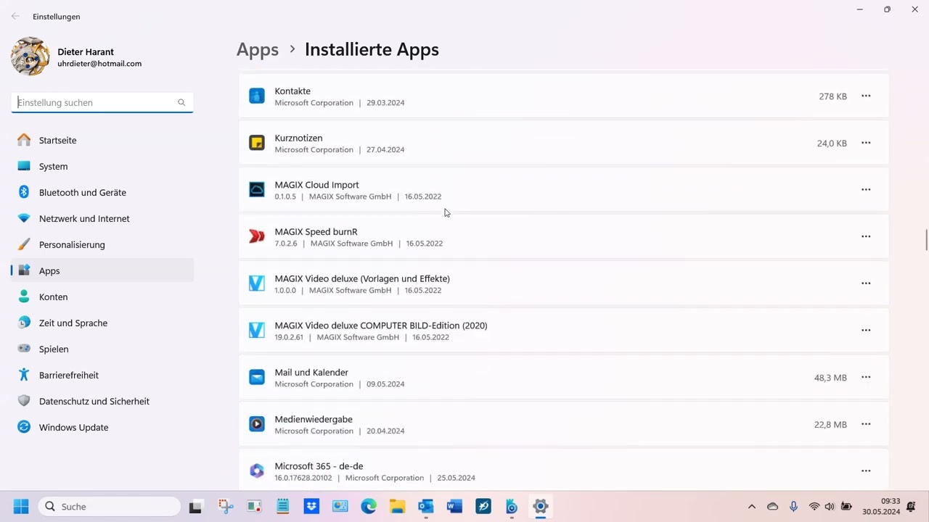Viewport: 929px width, 522px height.
Task: Open more options for MAGIX Cloud Import
Action: point(866,190)
